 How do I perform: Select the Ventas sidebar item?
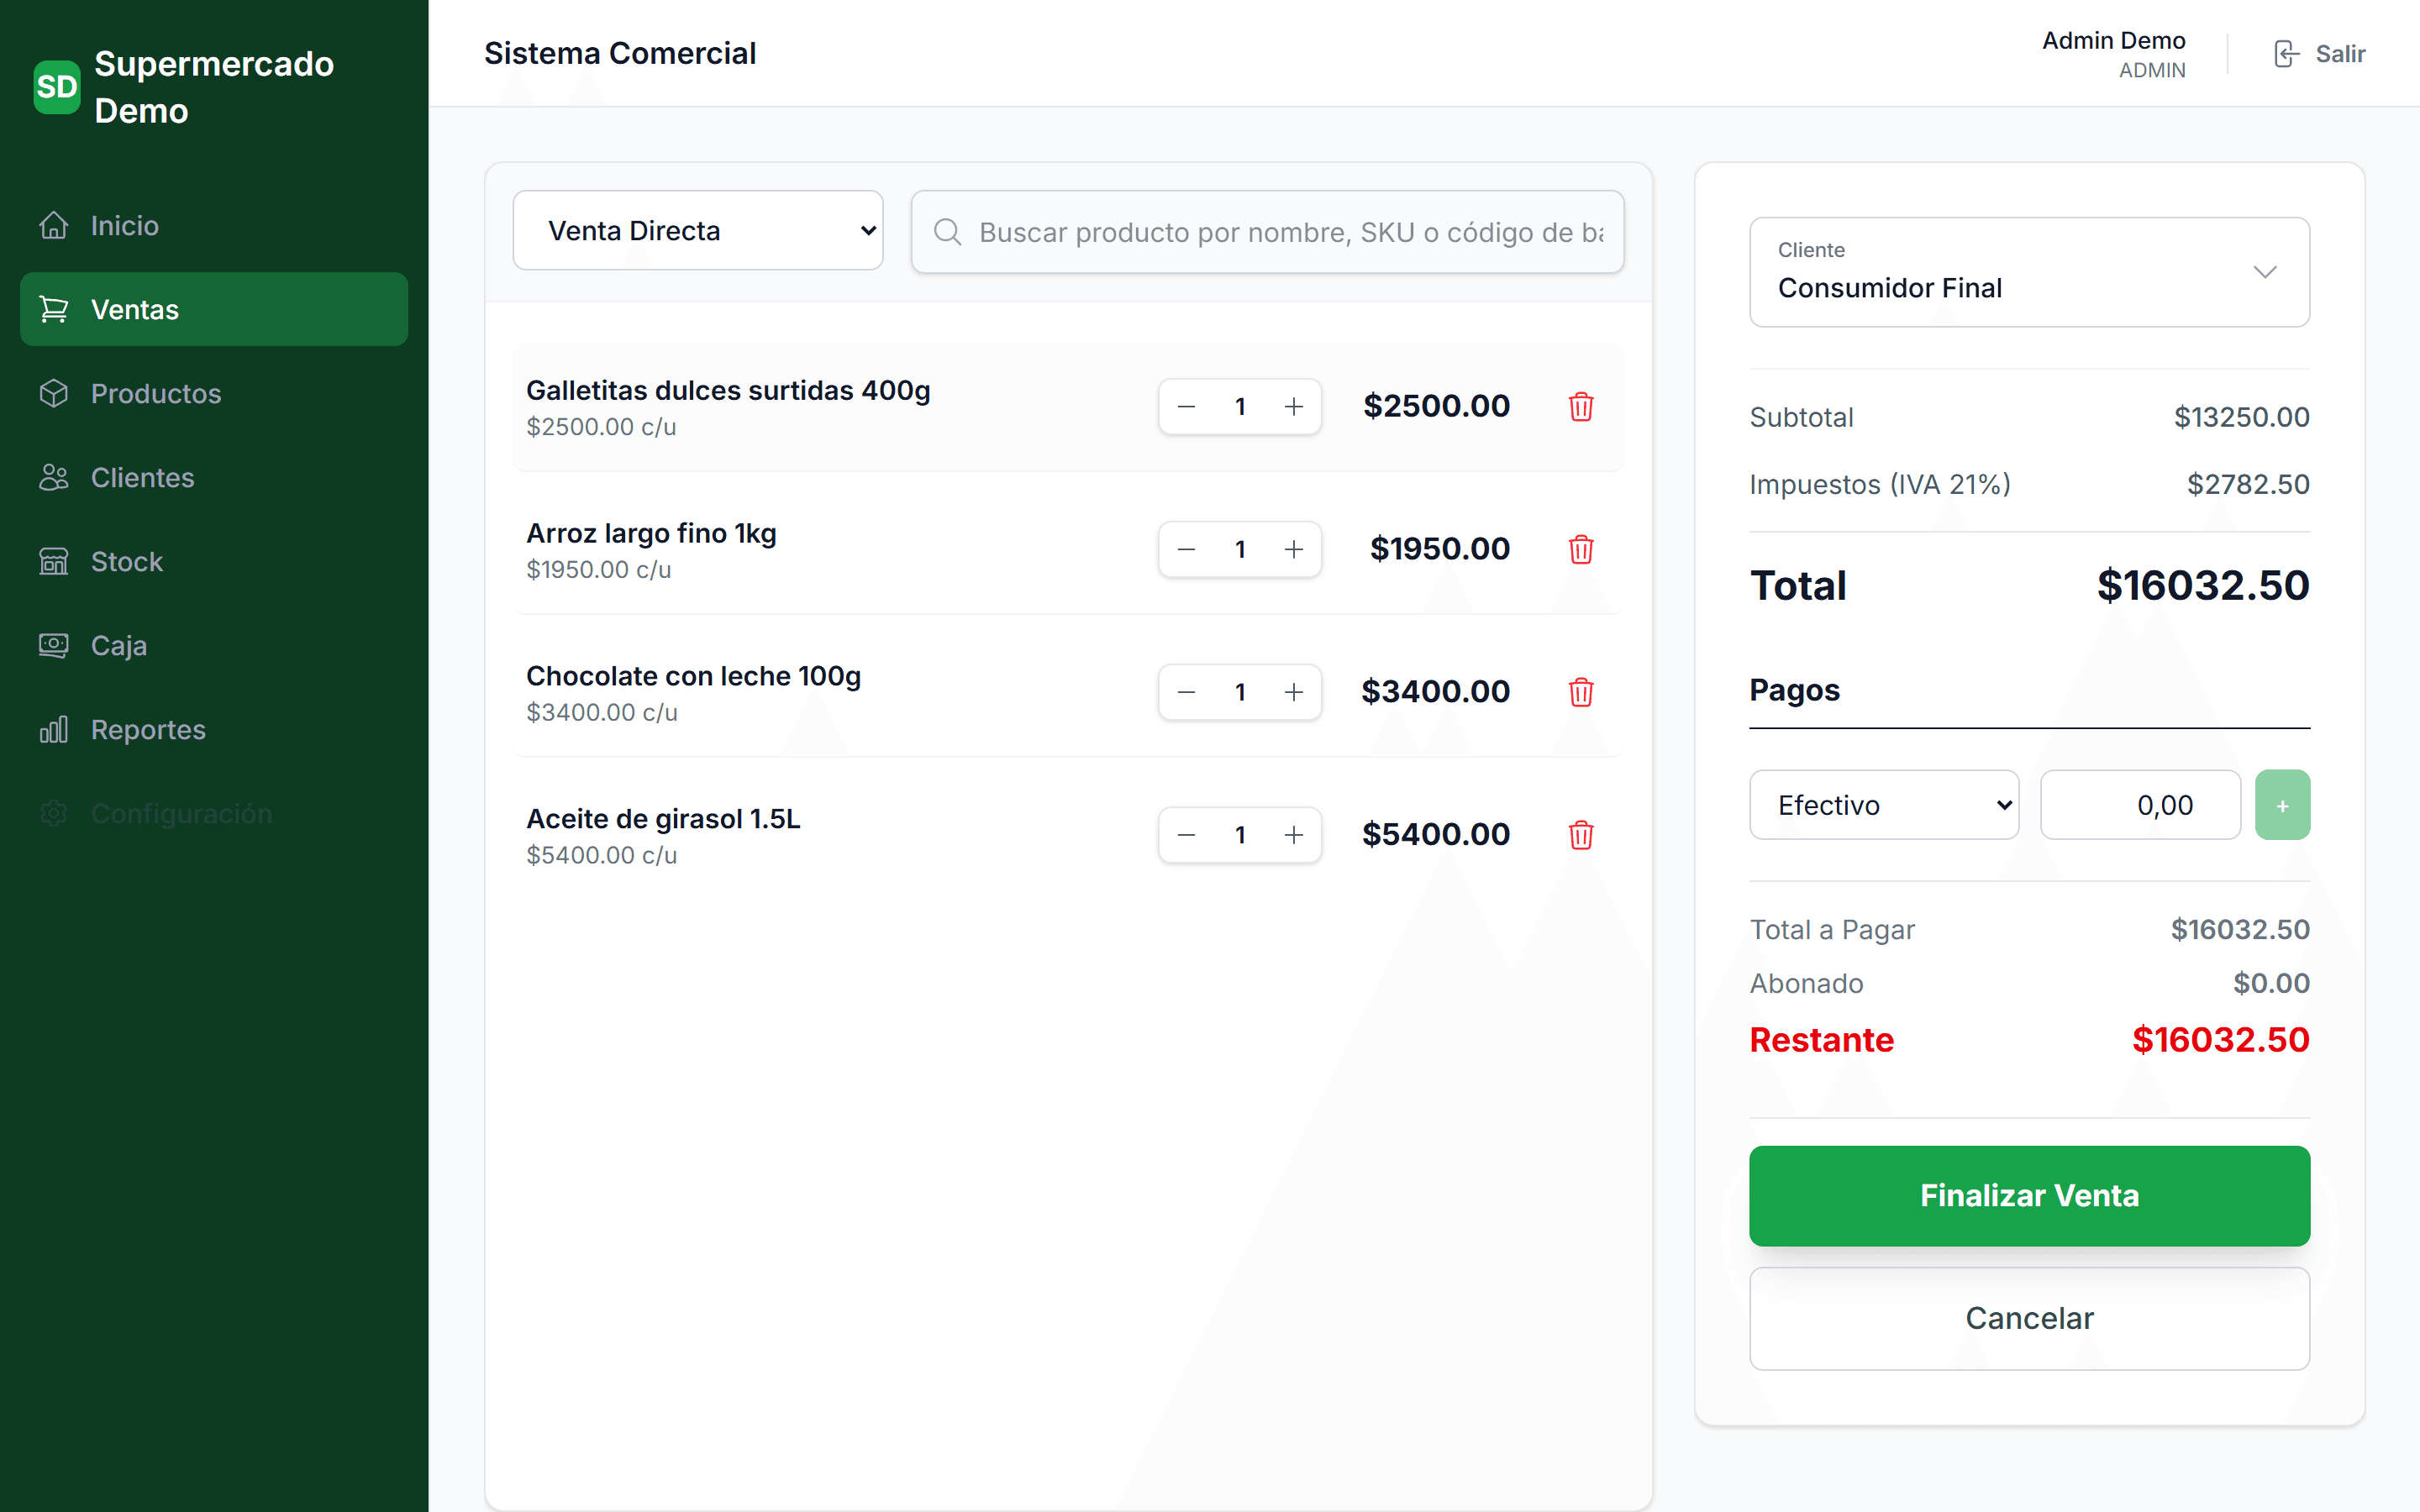214,310
